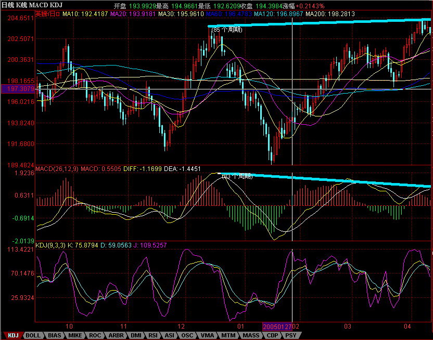Click the month 03 label on time axis
Image resolution: width=433 pixels, height=340 pixels.
point(348,326)
